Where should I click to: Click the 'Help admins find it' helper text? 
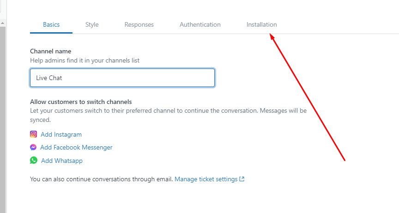[x=85, y=60]
